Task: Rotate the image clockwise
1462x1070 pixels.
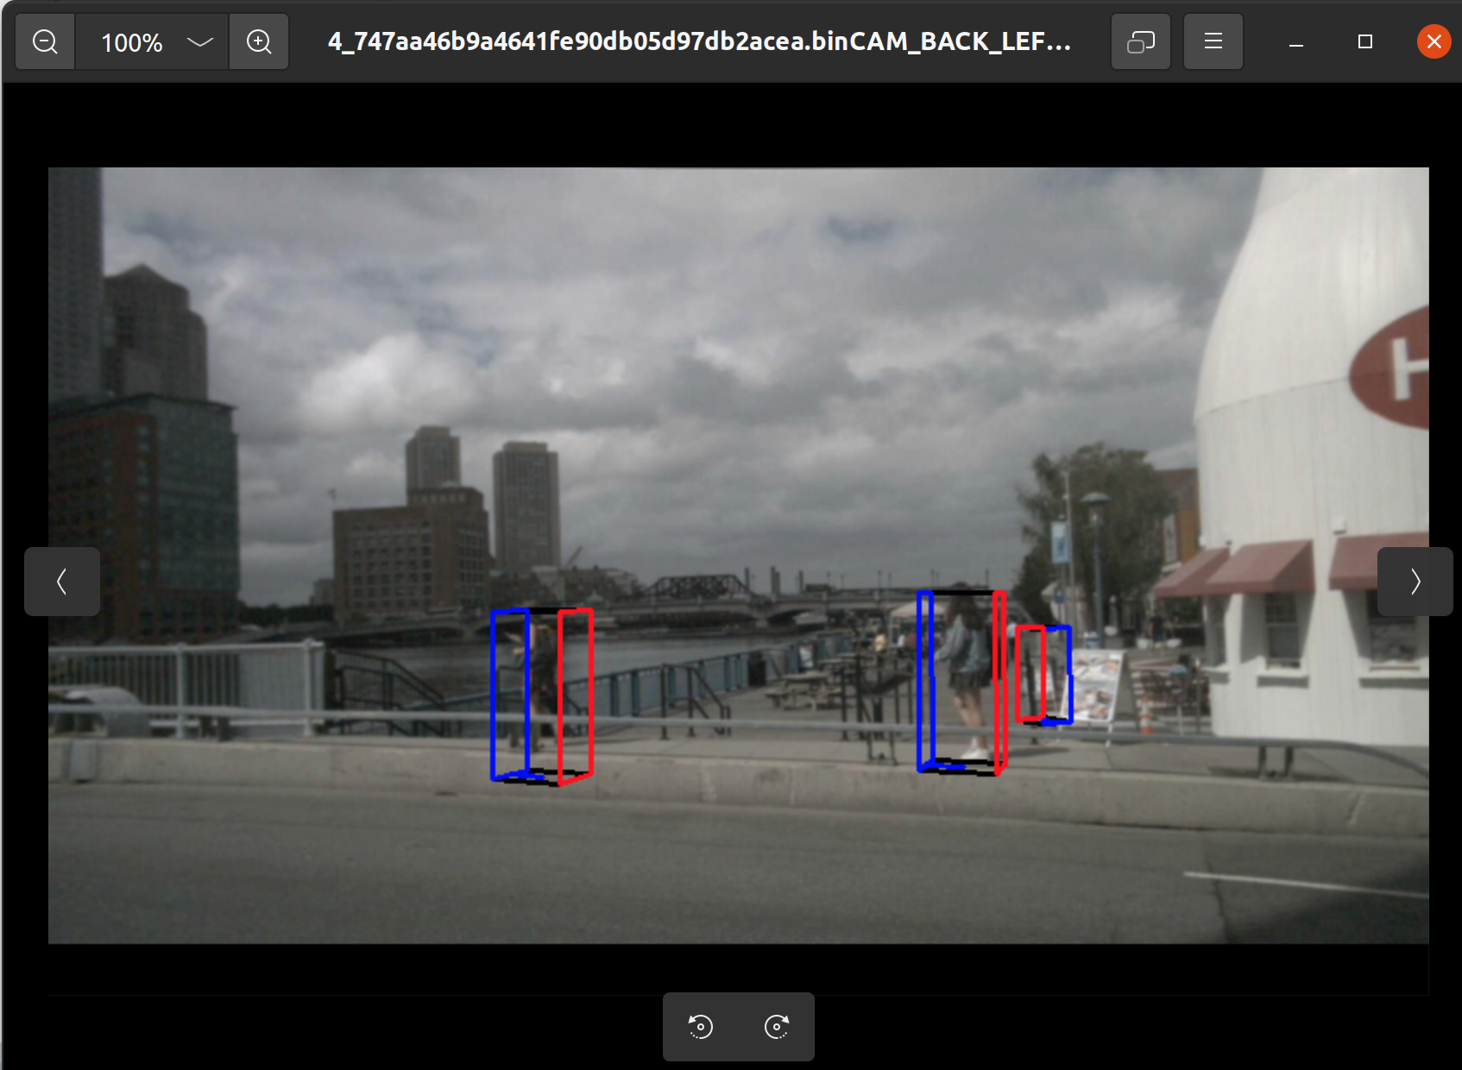Action: pyautogui.click(x=777, y=1027)
